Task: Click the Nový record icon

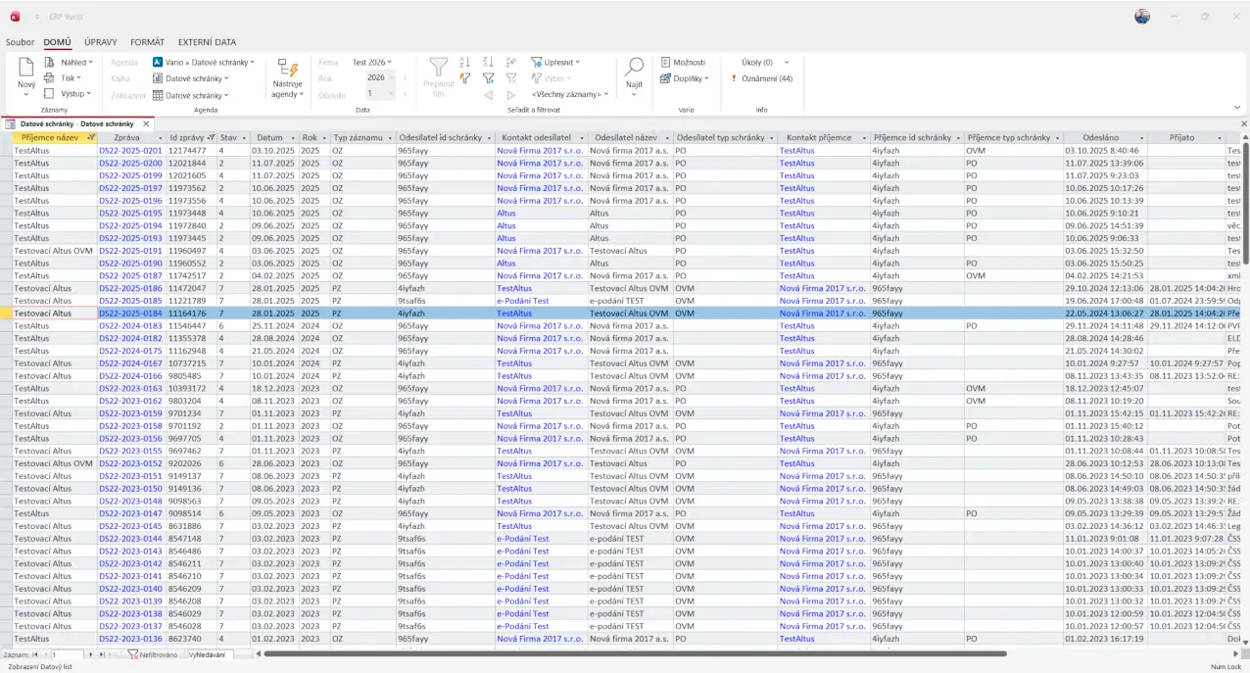Action: tap(26, 69)
